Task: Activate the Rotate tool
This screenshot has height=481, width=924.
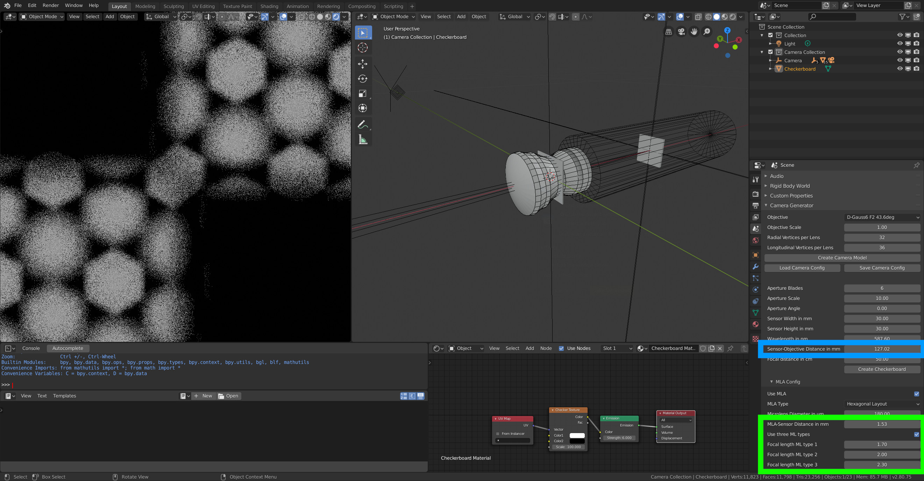Action: [x=363, y=78]
